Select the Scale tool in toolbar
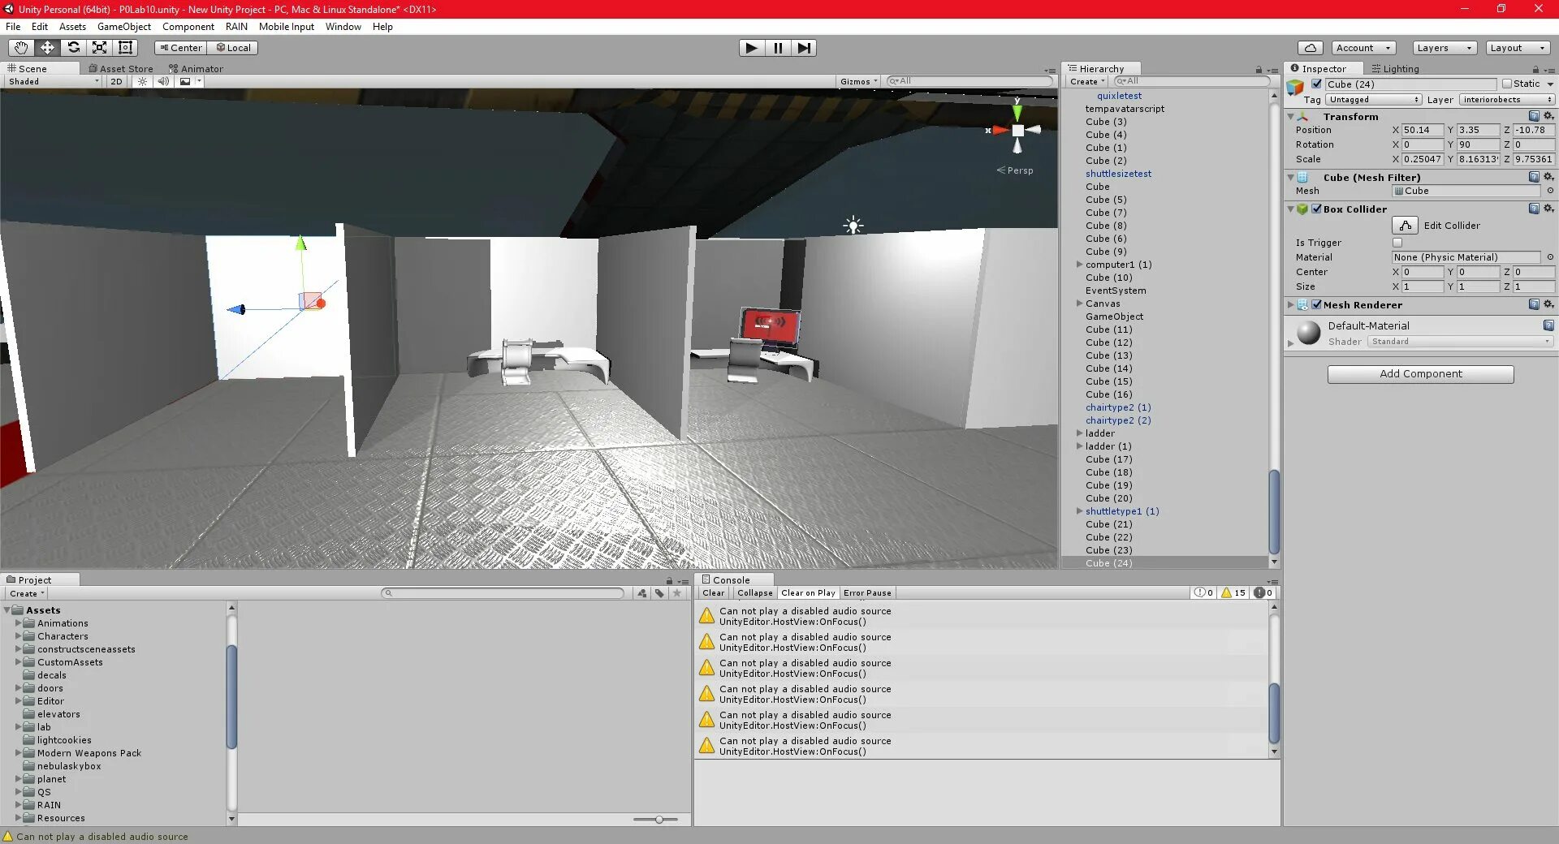This screenshot has width=1559, height=844. coord(99,48)
